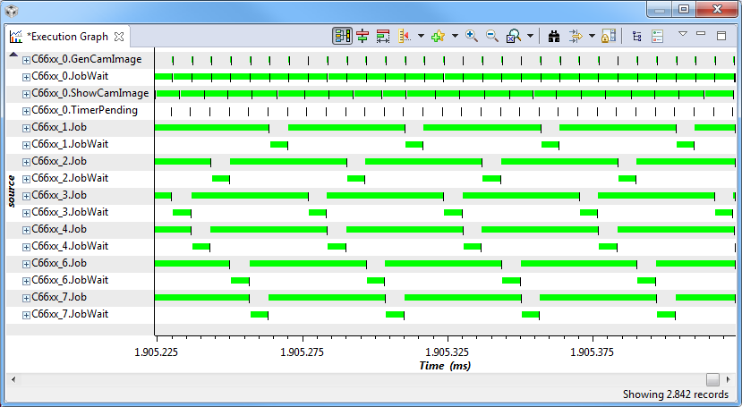Screen dimensions: 742x407
Task: Click the yellow arrow filter icon
Action: (576, 36)
